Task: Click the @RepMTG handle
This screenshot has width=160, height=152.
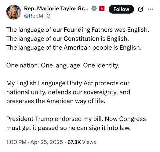Action: 37,16
